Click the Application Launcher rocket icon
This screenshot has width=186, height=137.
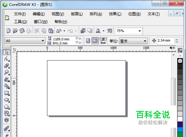point(98,31)
